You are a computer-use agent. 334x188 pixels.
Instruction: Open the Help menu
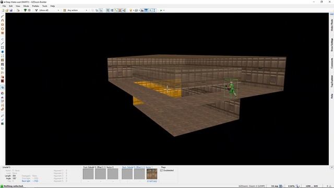(52, 6)
